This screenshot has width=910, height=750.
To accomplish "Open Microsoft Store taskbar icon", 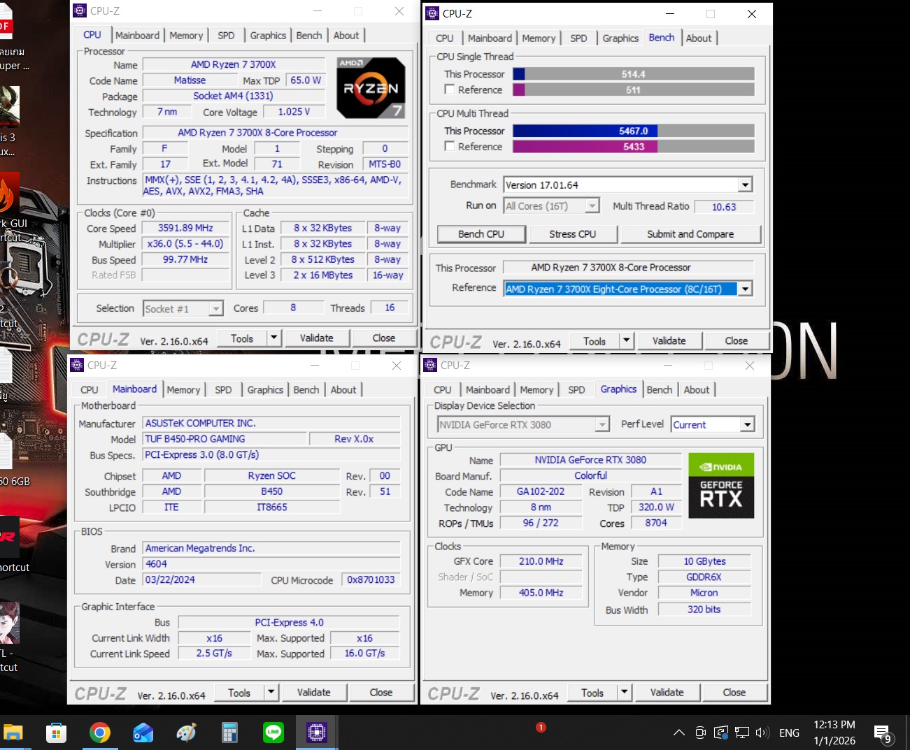I will pyautogui.click(x=56, y=732).
